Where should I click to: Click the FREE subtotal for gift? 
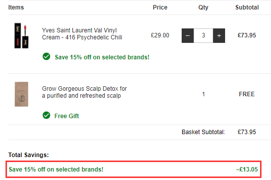pyautogui.click(x=247, y=94)
